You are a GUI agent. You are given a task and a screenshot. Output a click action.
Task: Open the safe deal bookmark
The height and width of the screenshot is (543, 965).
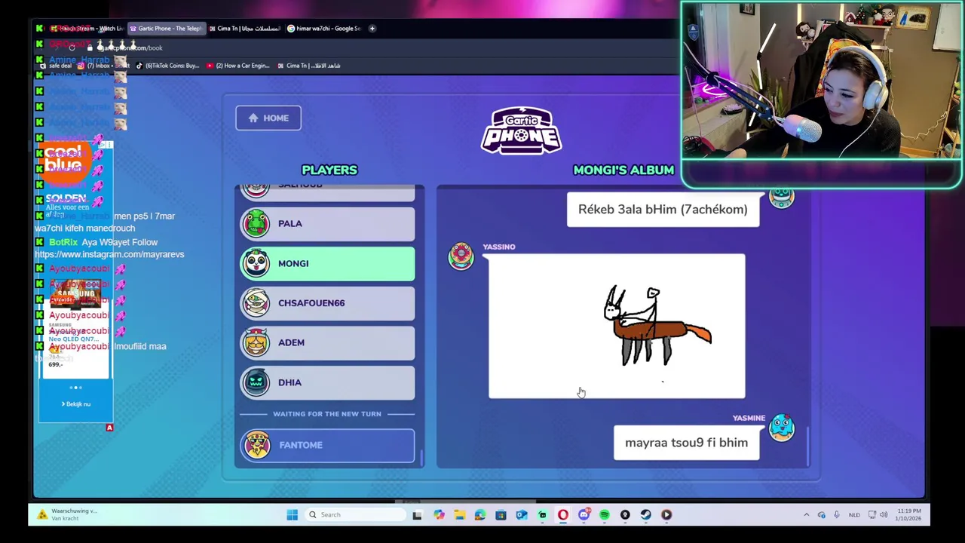tap(55, 66)
